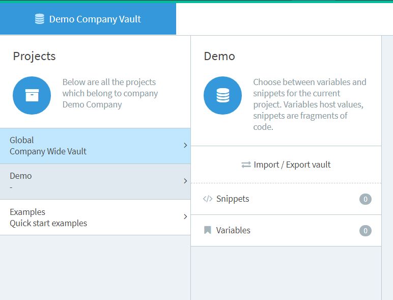Image resolution: width=393 pixels, height=300 pixels.
Task: Expand the Examples project chevron
Action: click(x=185, y=217)
